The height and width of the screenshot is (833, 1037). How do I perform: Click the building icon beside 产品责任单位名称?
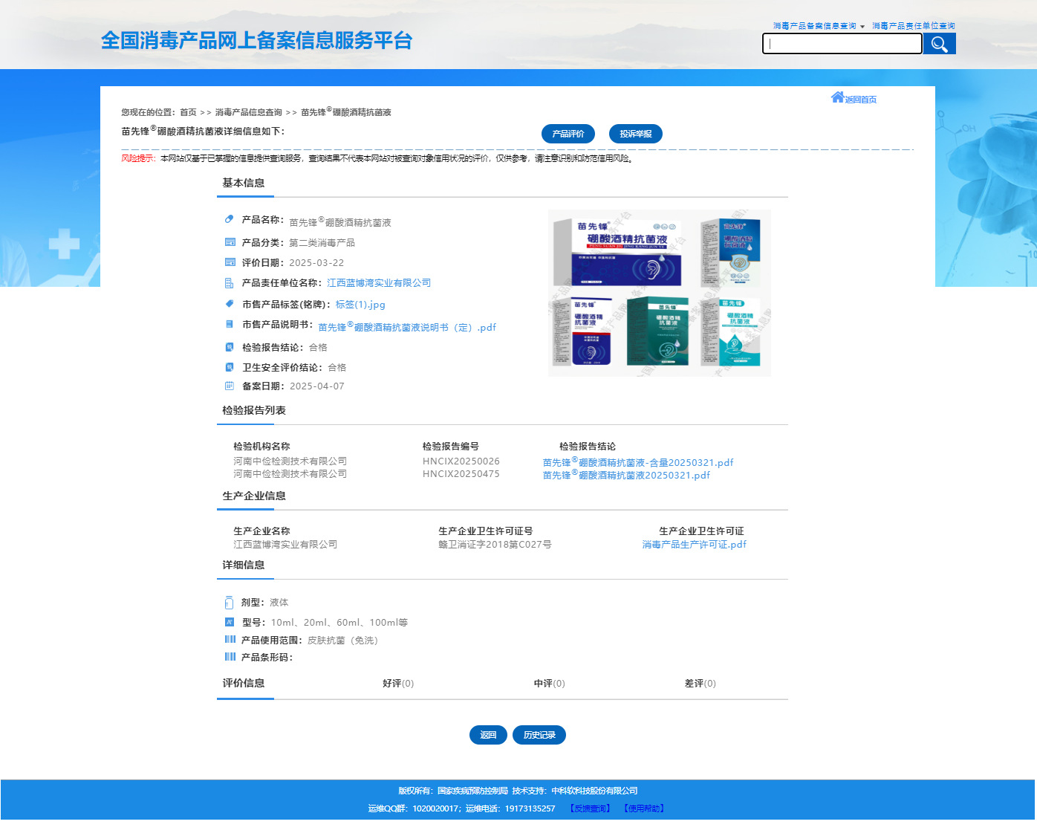point(230,283)
